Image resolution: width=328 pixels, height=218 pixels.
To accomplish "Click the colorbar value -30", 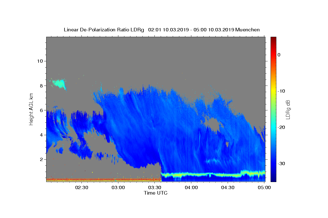I will coord(282,163).
